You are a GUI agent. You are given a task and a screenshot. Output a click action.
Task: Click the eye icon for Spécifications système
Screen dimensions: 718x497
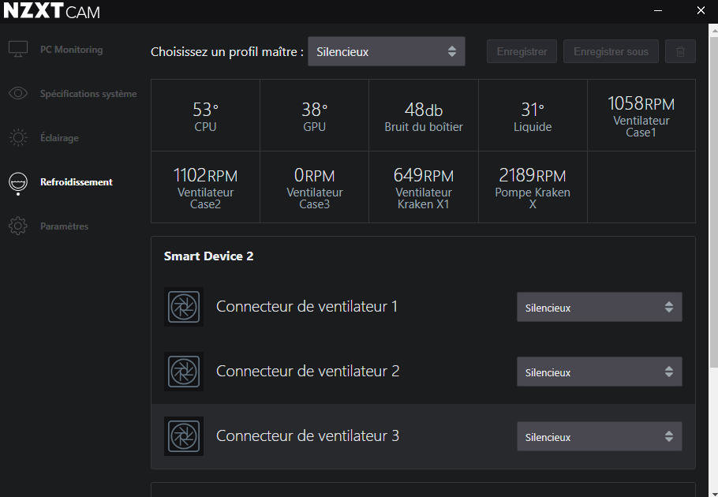18,93
